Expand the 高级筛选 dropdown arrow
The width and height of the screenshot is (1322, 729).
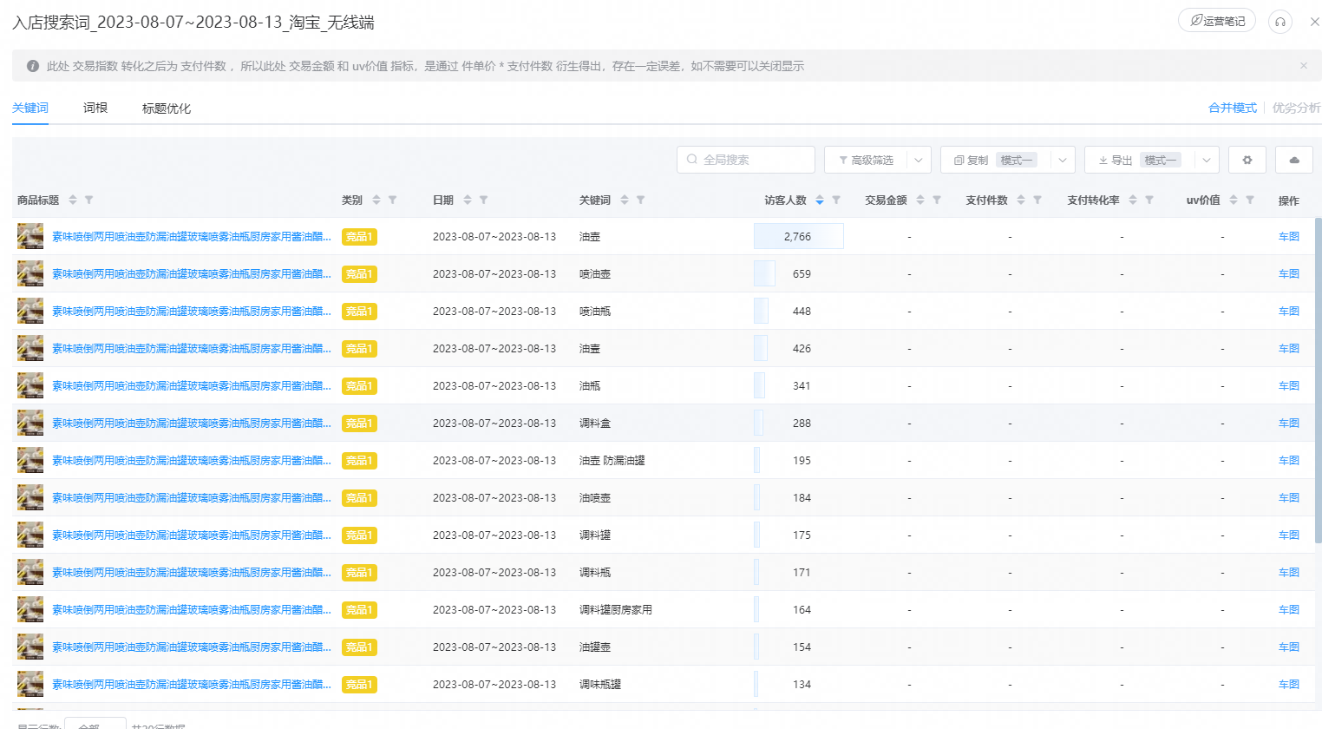click(919, 160)
